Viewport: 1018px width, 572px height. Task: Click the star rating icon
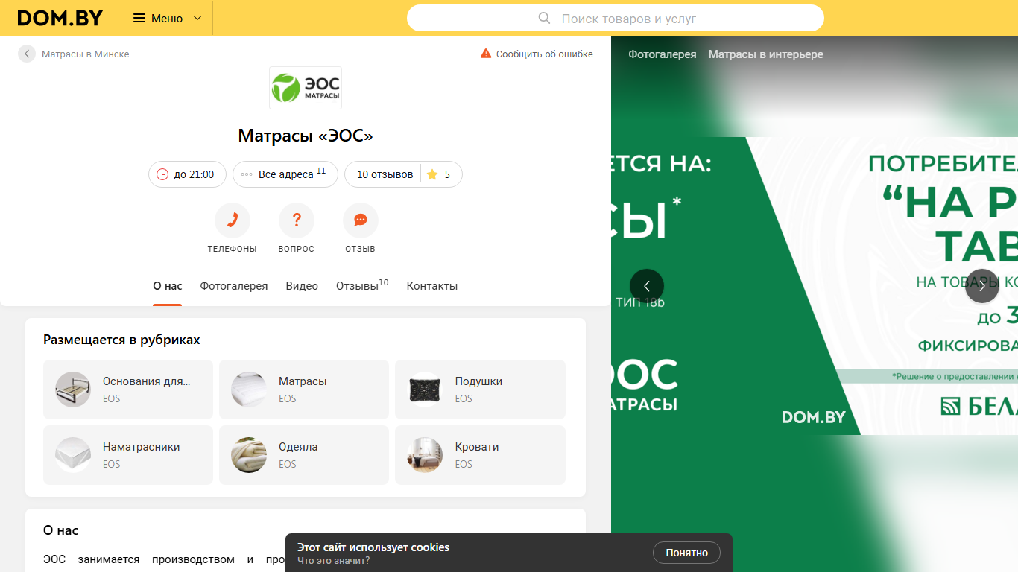(432, 174)
